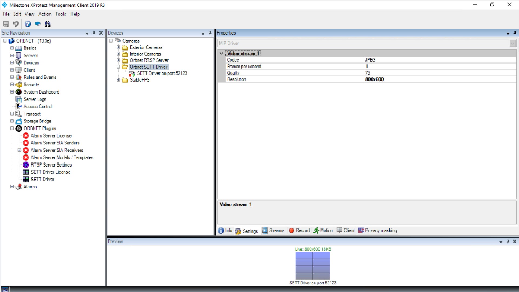Open the View menu
The height and width of the screenshot is (292, 519).
(29, 14)
